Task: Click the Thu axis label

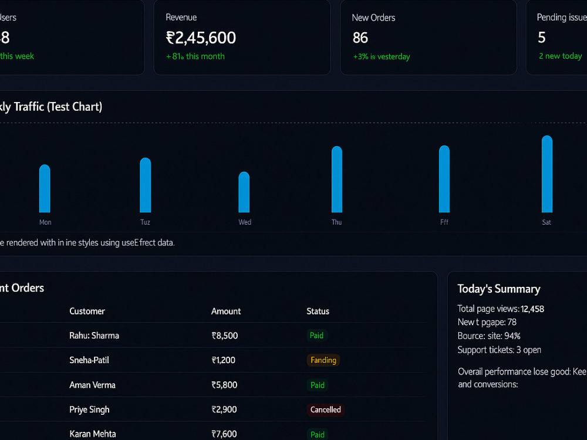Action: pyautogui.click(x=336, y=222)
